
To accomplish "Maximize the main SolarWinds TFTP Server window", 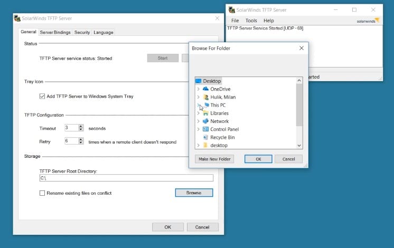I will coord(354,10).
